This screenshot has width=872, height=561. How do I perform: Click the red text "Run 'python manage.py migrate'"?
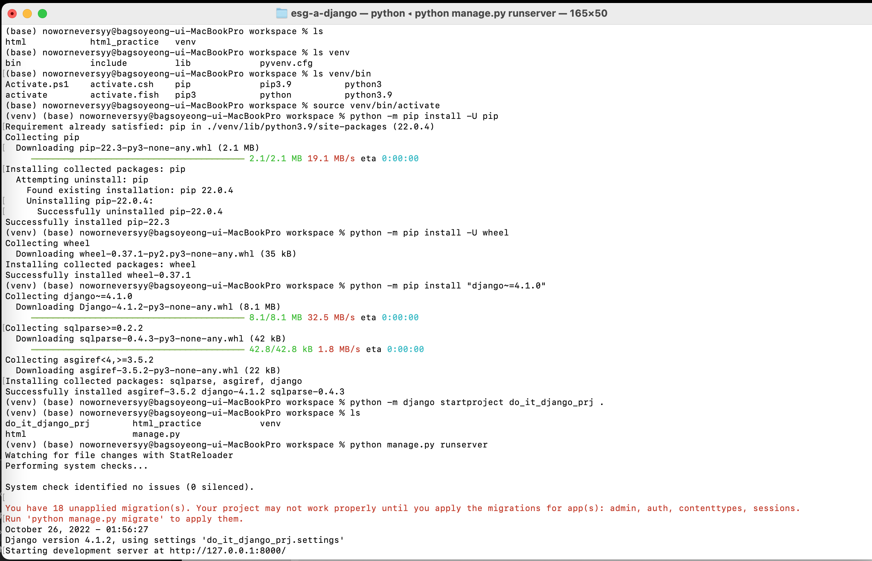pyautogui.click(x=84, y=519)
